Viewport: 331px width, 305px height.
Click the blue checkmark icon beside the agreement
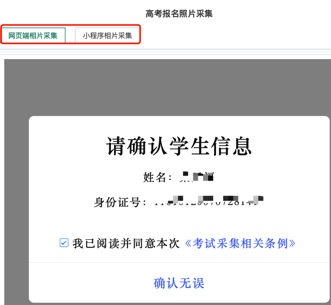point(63,243)
